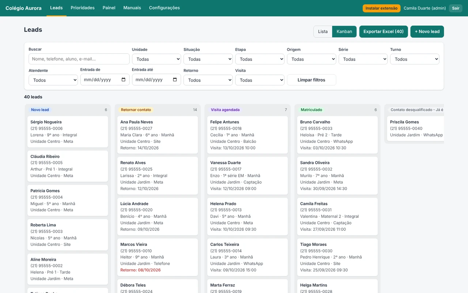Open Tiago Moraes lead card
Screen dimensions: 468x293
337,257
